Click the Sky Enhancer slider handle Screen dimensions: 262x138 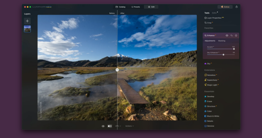point(223,55)
